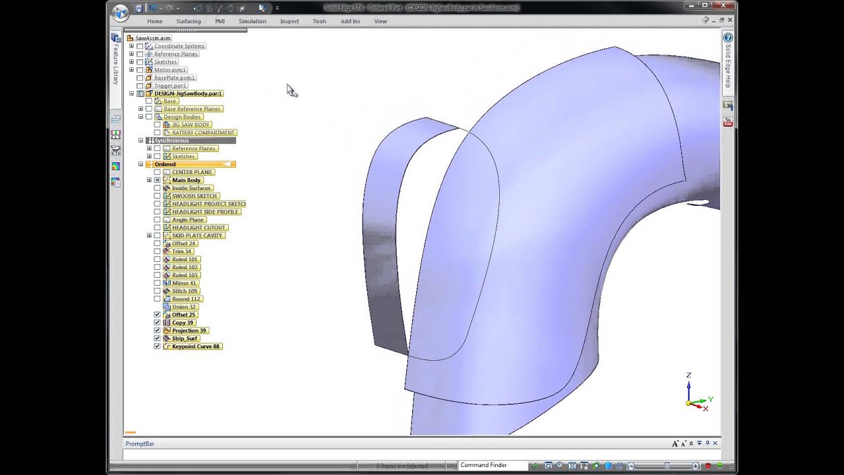
Task: Click the zoom slider handle in status bar
Action: (667, 466)
